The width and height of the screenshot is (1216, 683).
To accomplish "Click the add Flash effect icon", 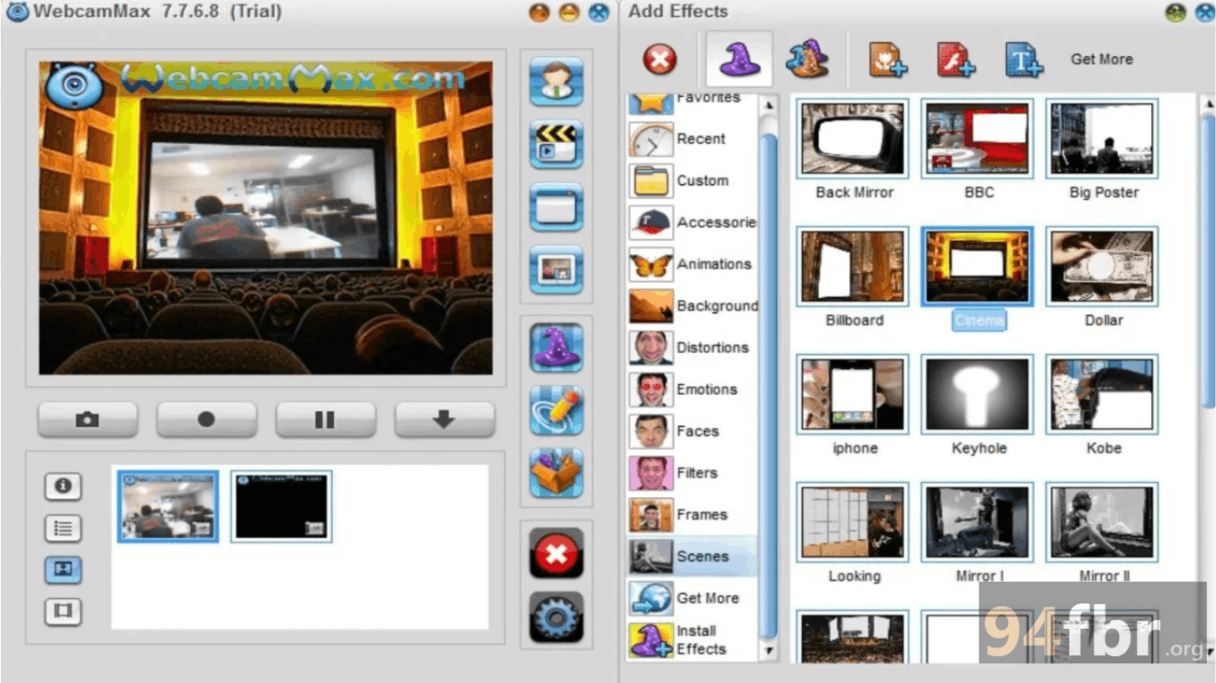I will [956, 60].
